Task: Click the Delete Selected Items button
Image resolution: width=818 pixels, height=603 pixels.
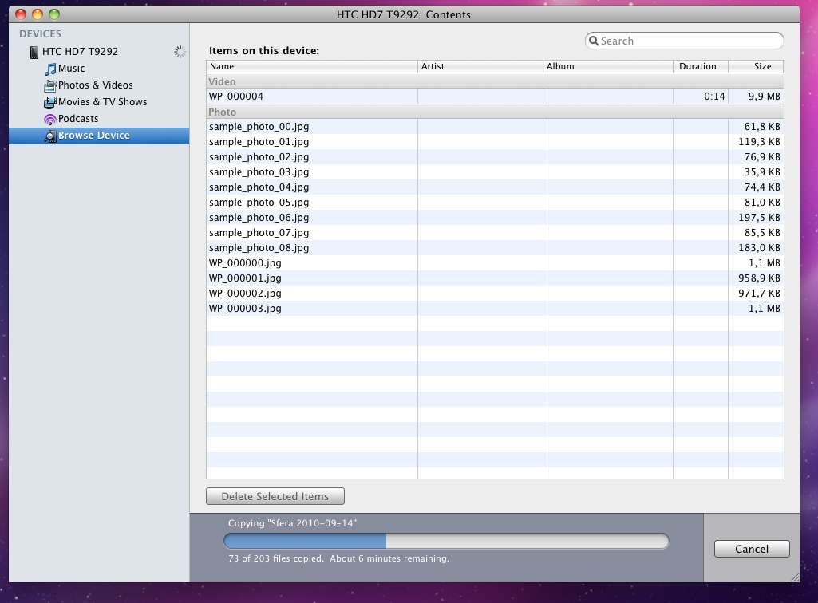Action: click(275, 496)
